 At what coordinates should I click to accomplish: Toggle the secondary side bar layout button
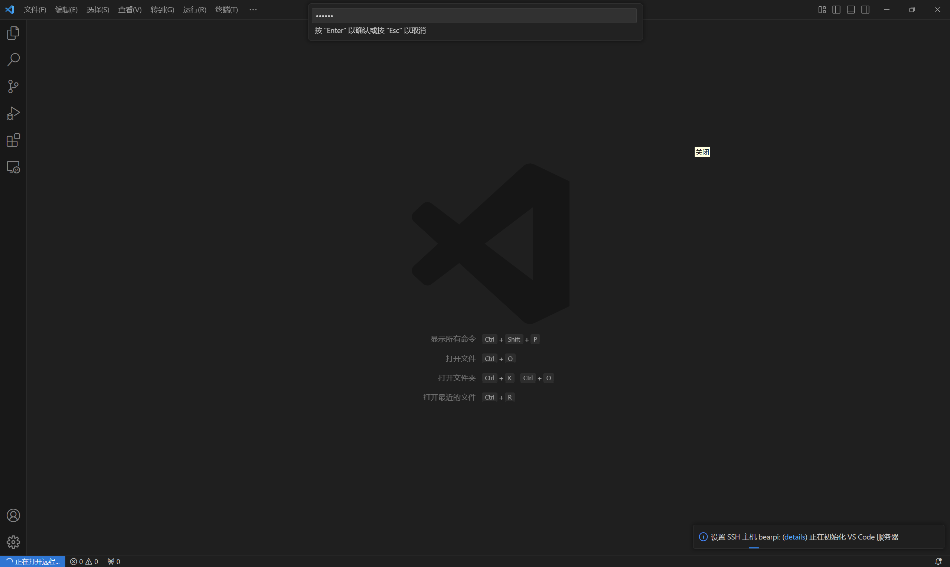[865, 10]
